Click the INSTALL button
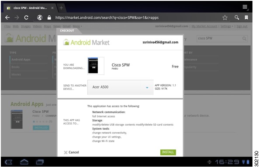This screenshot has height=168, width=259. [x=168, y=152]
